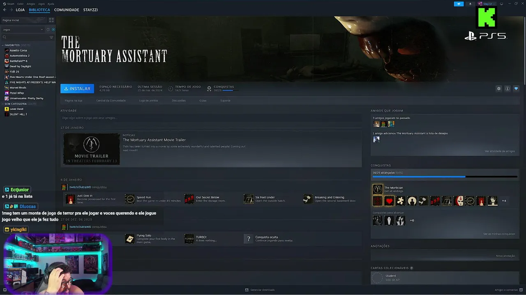This screenshot has width=526, height=295.
Task: Click the Six Feet Under achievement icon
Action: coord(249,199)
